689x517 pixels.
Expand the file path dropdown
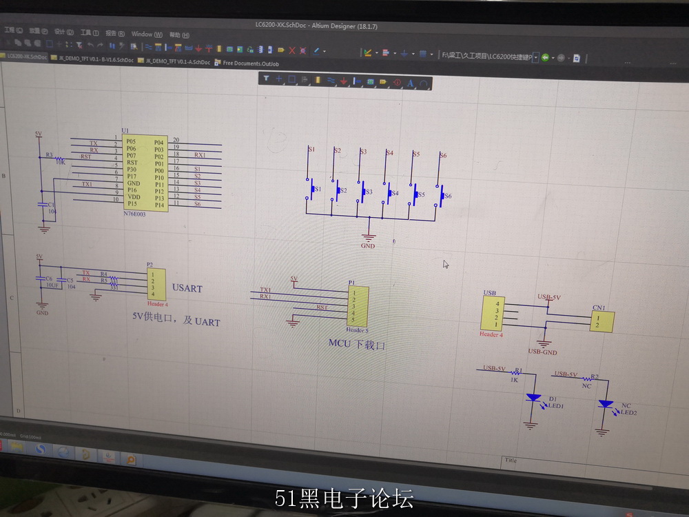point(535,58)
